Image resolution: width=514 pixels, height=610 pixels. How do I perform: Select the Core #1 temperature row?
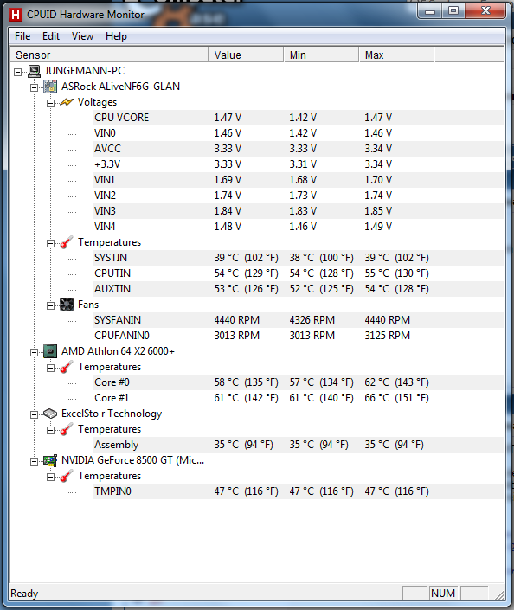[x=298, y=398]
